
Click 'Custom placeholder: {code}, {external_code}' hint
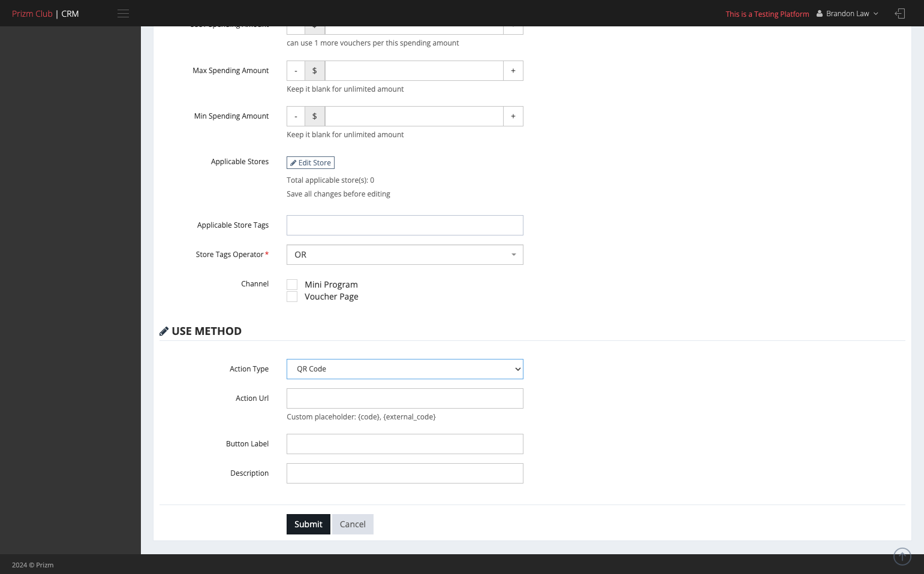[361, 417]
